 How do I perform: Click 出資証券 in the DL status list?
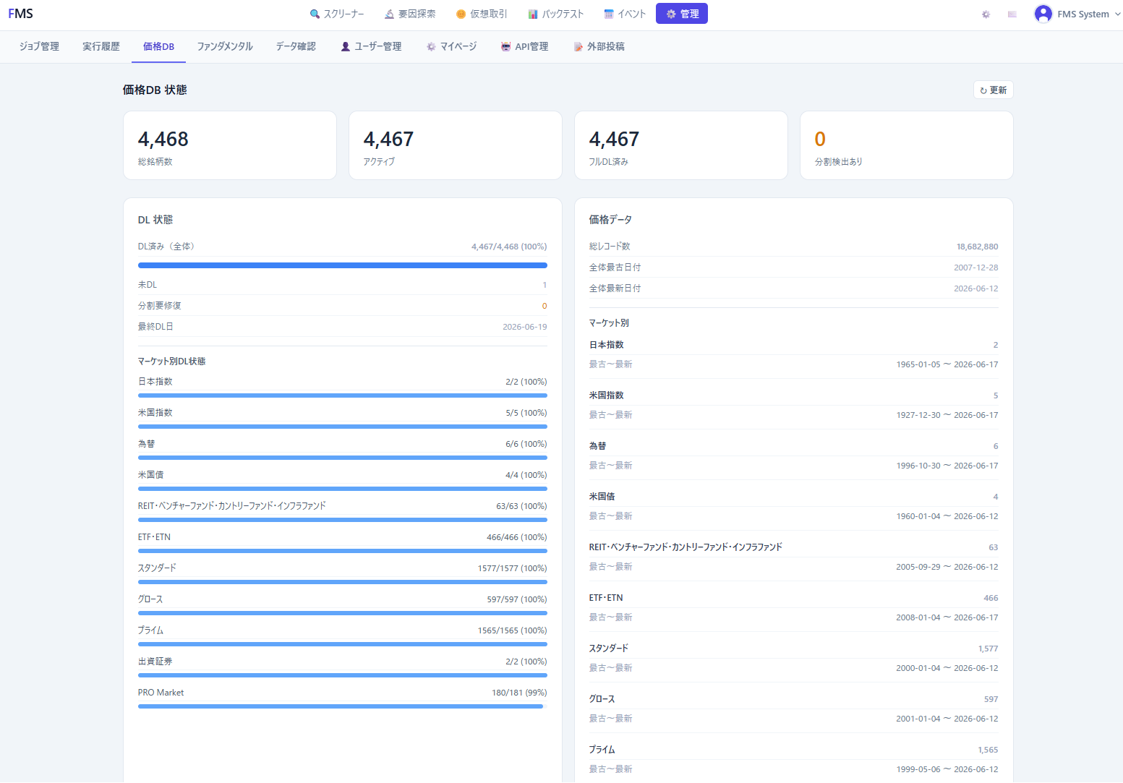pyautogui.click(x=155, y=662)
